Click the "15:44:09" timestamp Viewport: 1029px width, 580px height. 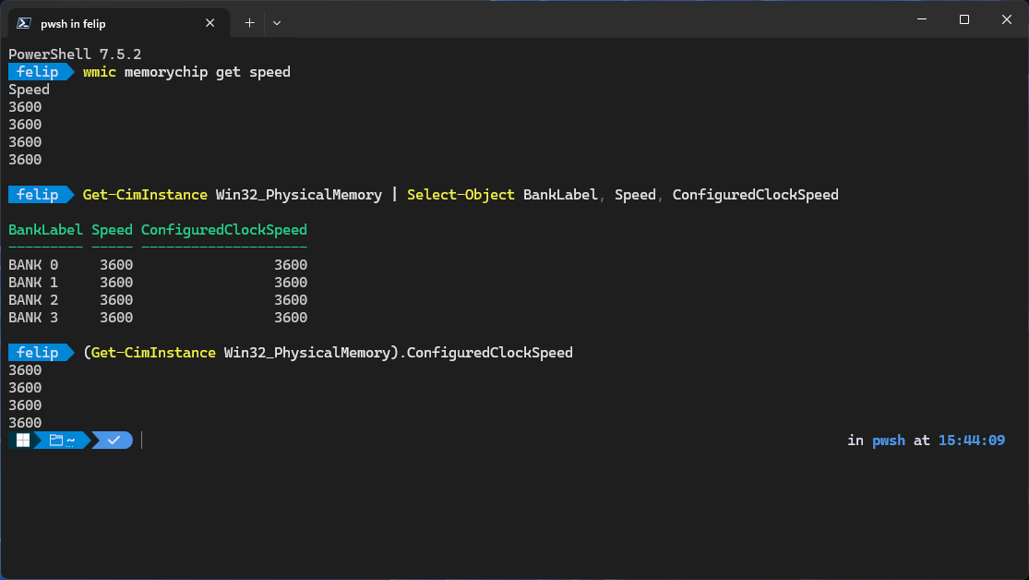[x=972, y=441]
